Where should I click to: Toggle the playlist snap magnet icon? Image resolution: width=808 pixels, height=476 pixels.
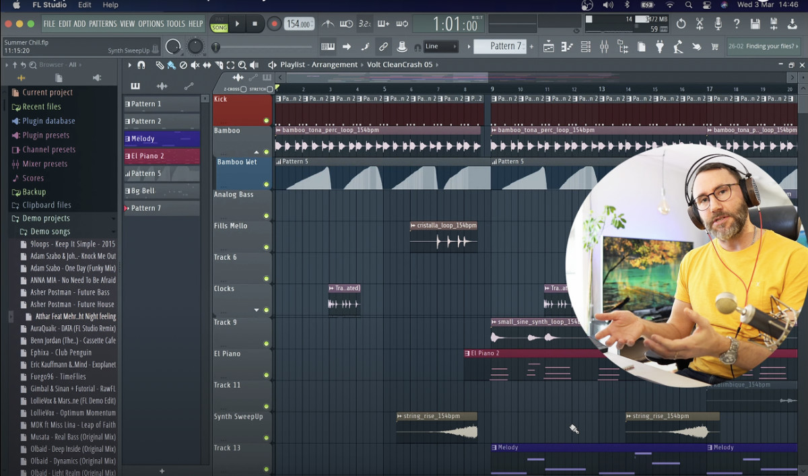coord(141,65)
